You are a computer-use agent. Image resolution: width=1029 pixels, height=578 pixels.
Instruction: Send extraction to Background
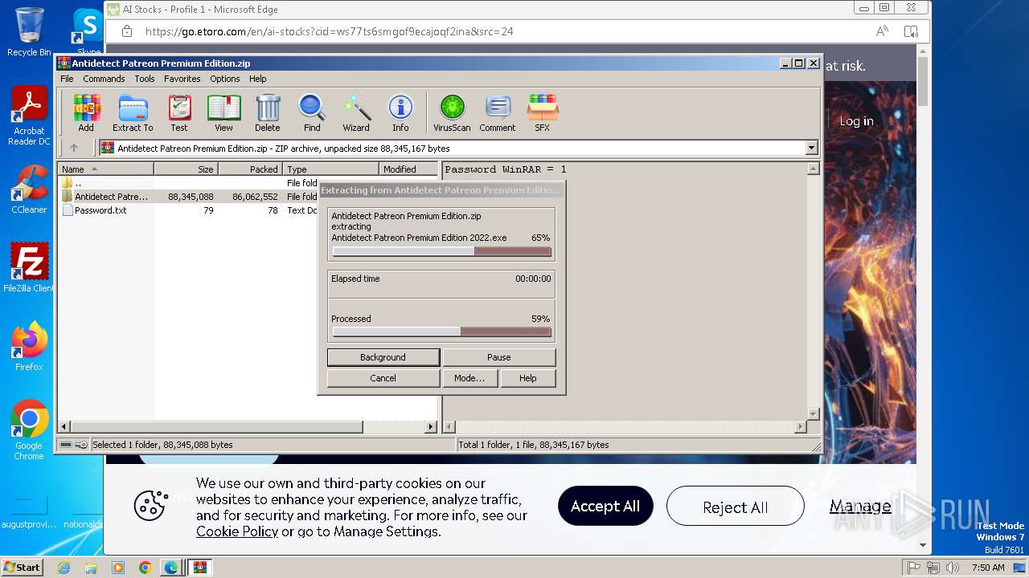(x=383, y=357)
